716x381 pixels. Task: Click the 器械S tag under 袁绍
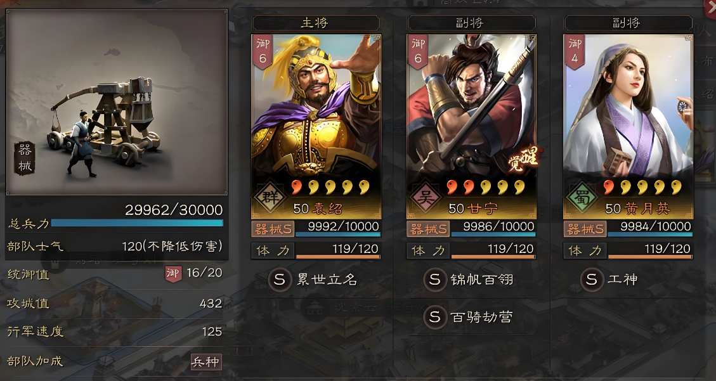tap(273, 229)
